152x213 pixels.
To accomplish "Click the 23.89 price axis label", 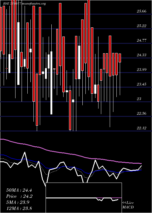I will (x=141, y=70).
